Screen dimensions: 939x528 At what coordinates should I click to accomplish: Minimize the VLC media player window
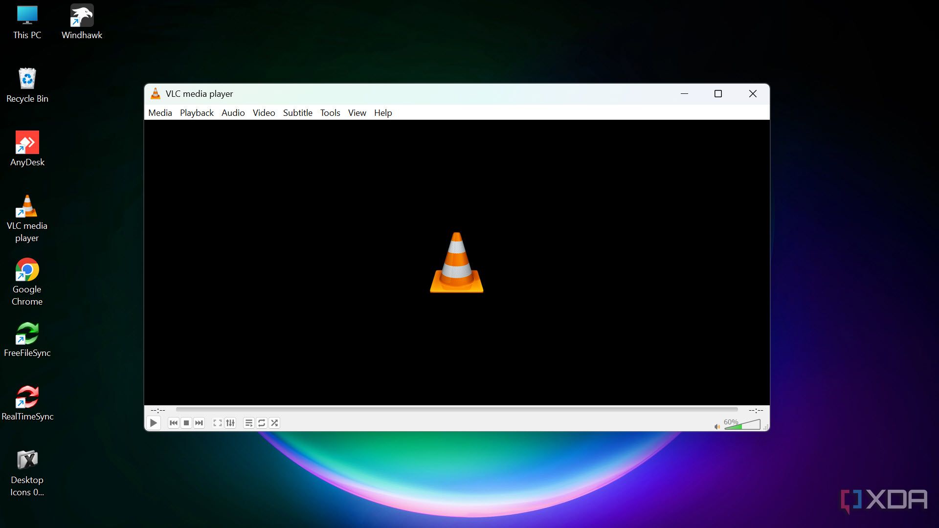coord(684,93)
